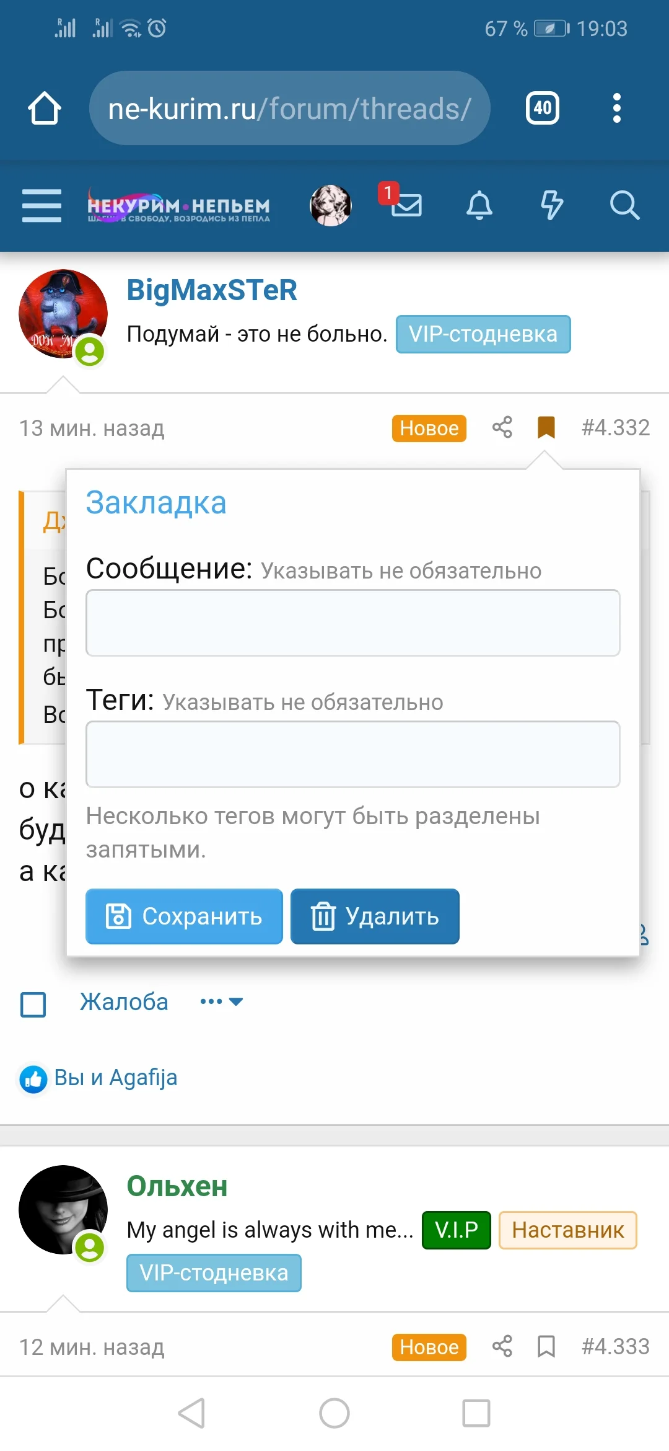
Task: Expand the three-dots more options dropdown
Action: 221,1001
